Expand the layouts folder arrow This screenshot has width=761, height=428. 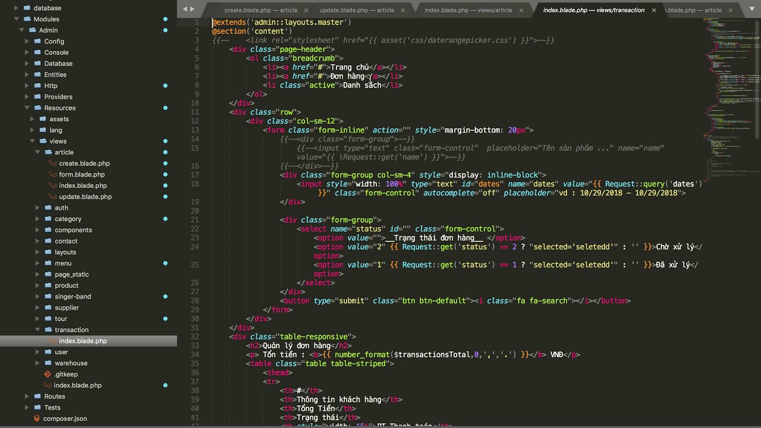[37, 252]
